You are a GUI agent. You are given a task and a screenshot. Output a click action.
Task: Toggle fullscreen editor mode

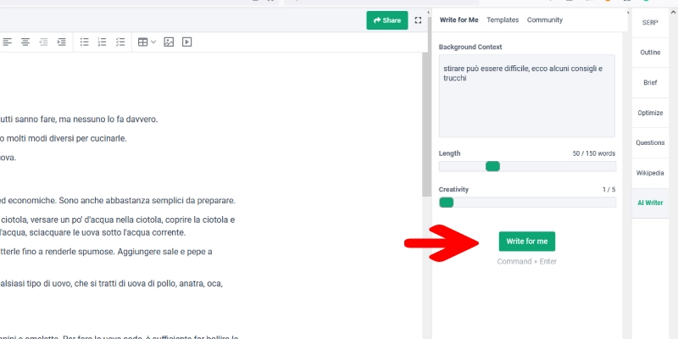(x=418, y=20)
